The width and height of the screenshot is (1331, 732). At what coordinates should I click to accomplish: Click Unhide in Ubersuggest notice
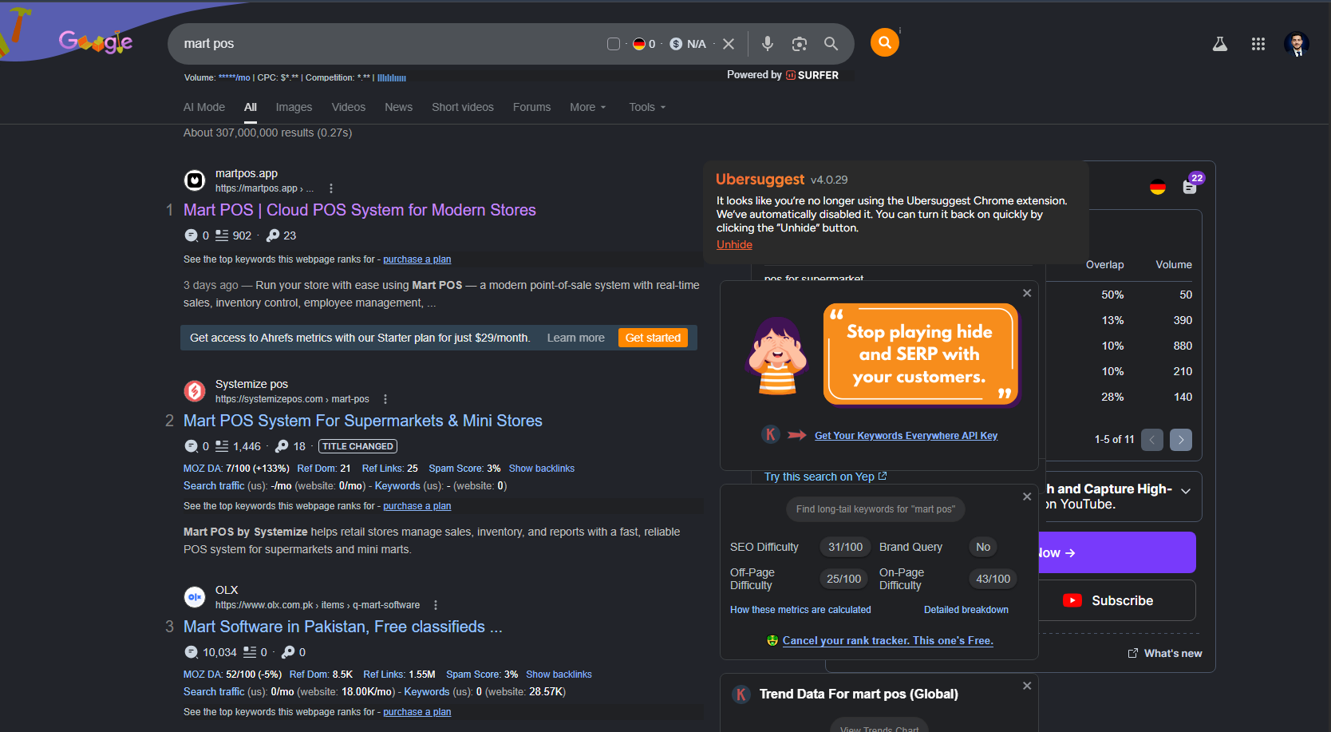coord(734,245)
